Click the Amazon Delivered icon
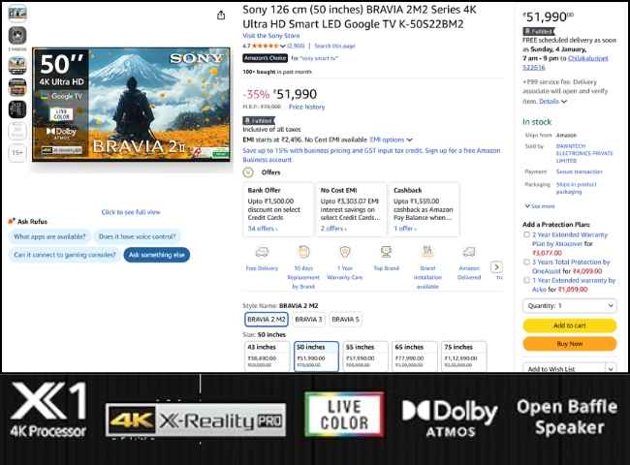Image resolution: width=630 pixels, height=465 pixels. tap(469, 252)
